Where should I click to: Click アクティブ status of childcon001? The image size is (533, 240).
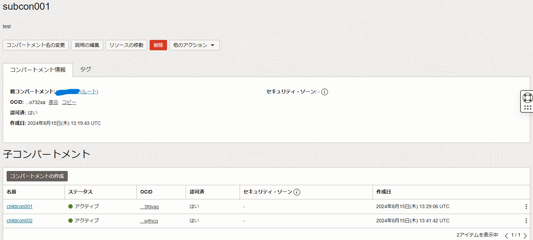pyautogui.click(x=84, y=206)
